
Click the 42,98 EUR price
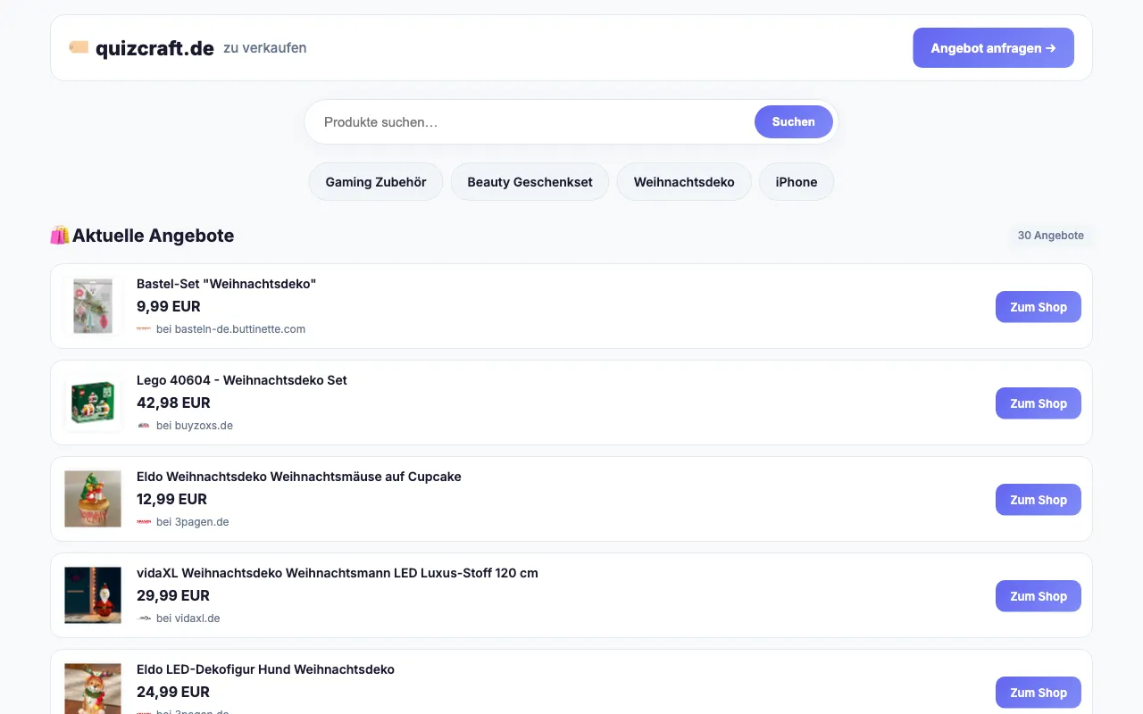(x=173, y=403)
